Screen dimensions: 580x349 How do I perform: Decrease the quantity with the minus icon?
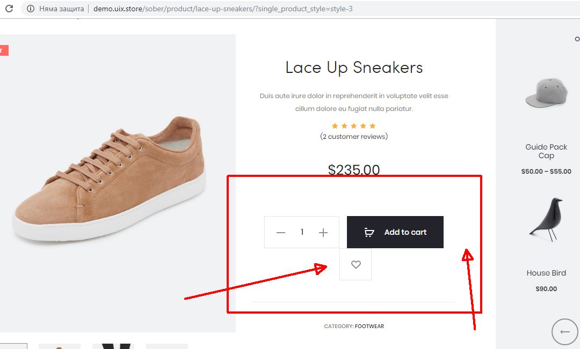pos(280,233)
